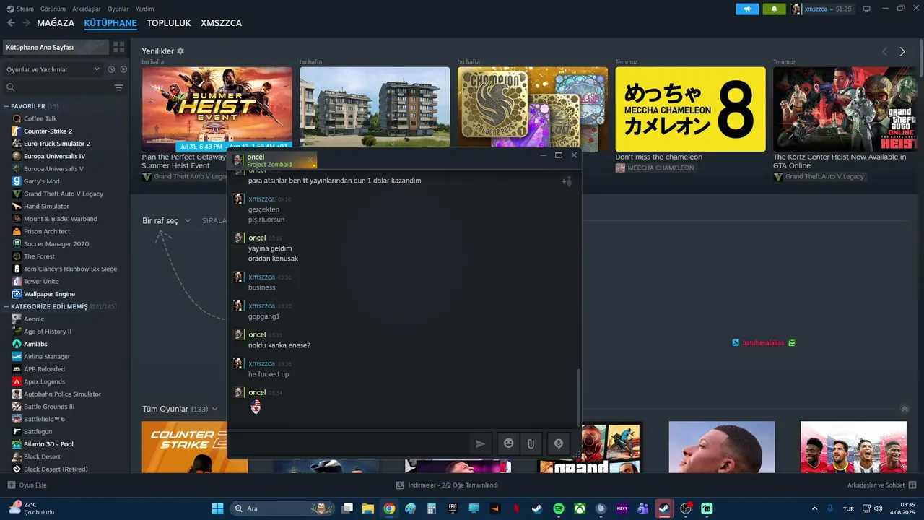Open the Spotify taskbar icon

click(559, 508)
